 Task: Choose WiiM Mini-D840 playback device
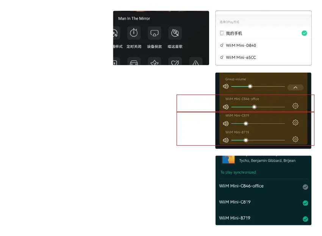[x=263, y=45]
